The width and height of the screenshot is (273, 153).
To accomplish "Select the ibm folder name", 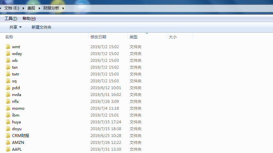I will tap(16, 115).
